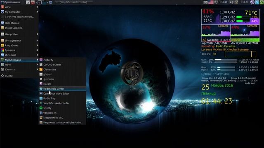Screen dimensions: 264x148
Task: Select the Мультимедиа menu category
Action: click(x=19, y=60)
